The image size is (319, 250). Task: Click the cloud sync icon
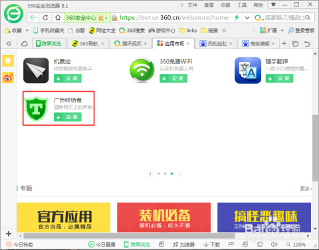25,44
